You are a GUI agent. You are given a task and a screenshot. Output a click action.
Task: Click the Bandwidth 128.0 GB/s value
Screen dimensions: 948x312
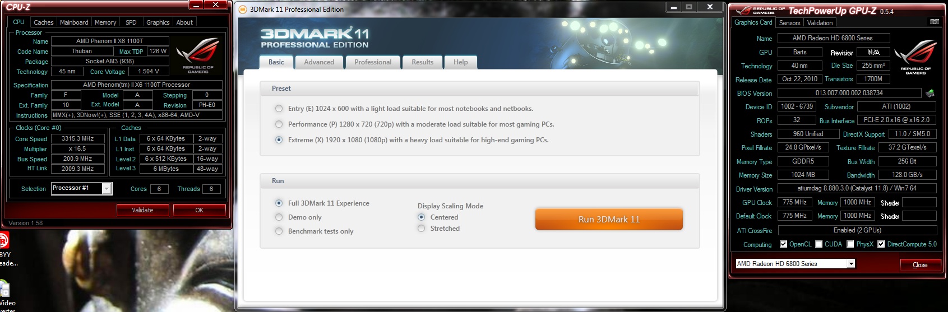[907, 175]
